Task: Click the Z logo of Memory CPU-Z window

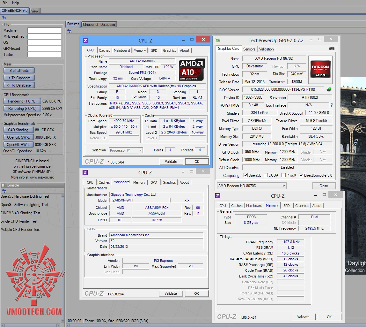Action: tap(218, 196)
